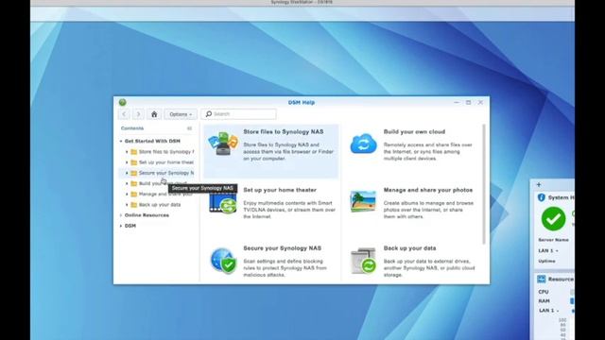This screenshot has width=605, height=340.
Task: Select Set up your home theater item
Action: tap(166, 162)
